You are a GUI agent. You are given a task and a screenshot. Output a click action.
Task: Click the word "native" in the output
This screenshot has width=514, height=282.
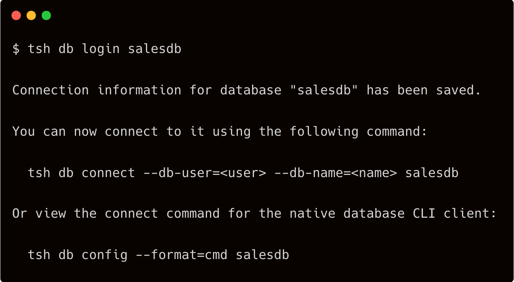[x=312, y=214]
